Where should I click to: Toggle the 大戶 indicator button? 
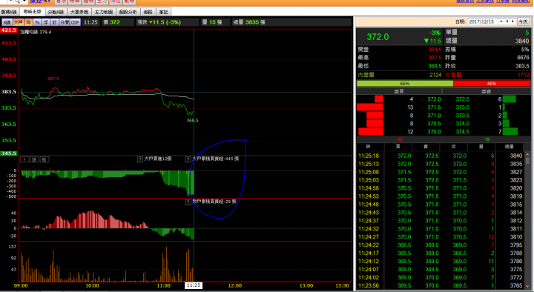tap(18, 22)
